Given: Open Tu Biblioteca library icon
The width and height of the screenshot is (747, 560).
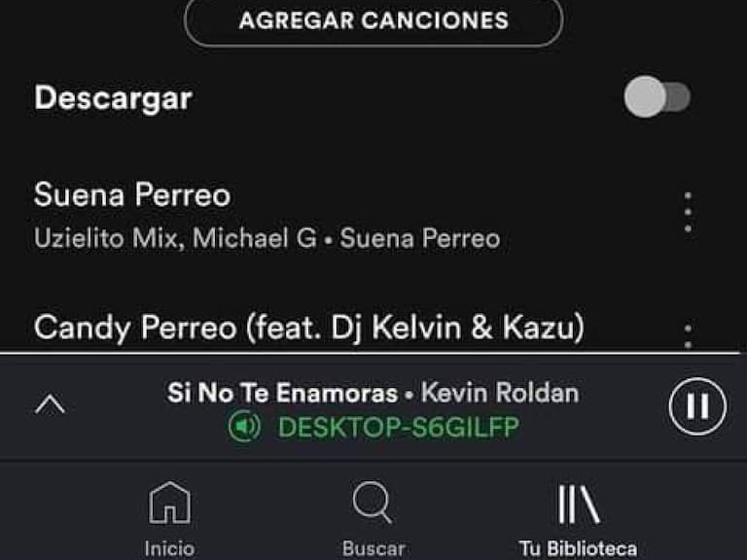Looking at the screenshot, I should click(x=578, y=504).
